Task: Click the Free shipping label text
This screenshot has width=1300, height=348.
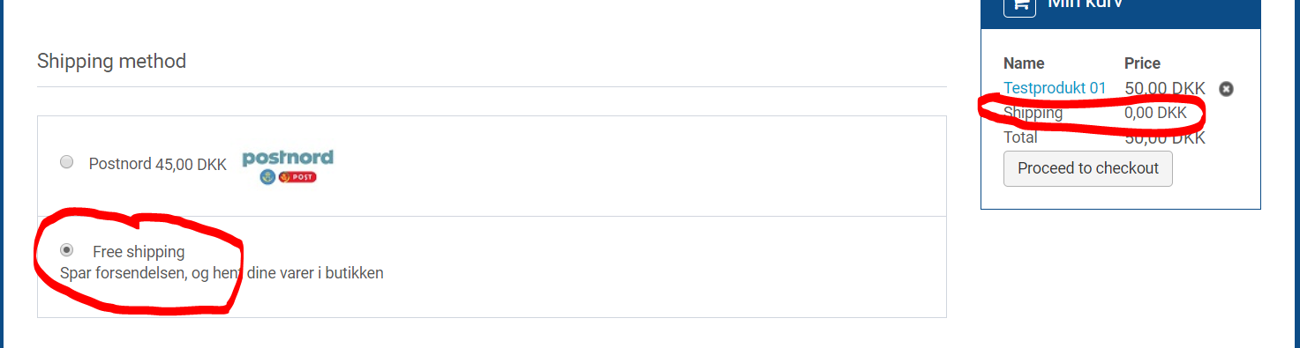Action: (139, 252)
